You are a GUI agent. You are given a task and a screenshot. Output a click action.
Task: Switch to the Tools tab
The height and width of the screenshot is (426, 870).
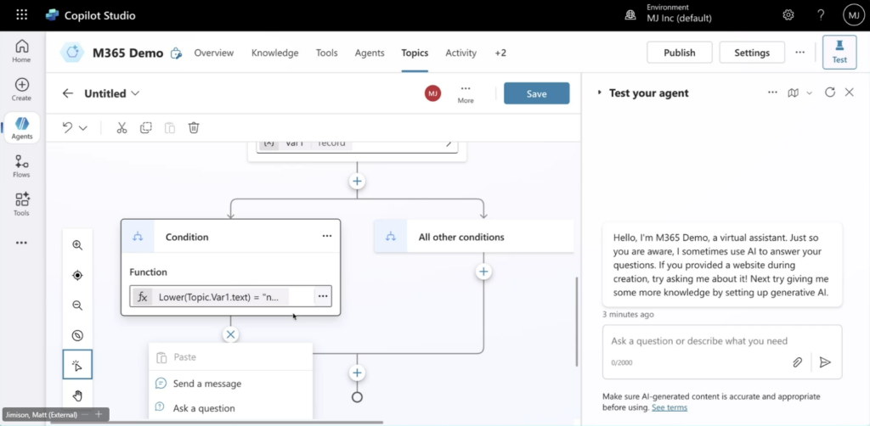pyautogui.click(x=327, y=53)
